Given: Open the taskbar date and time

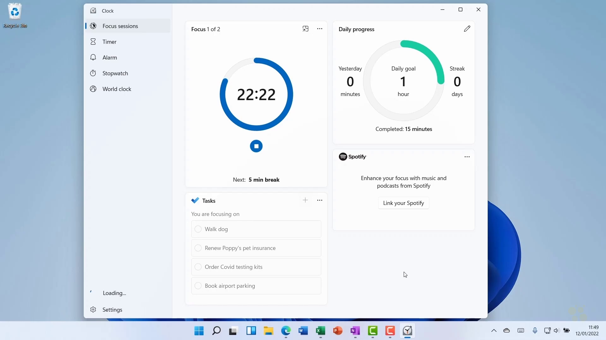Looking at the screenshot, I should click(x=587, y=331).
